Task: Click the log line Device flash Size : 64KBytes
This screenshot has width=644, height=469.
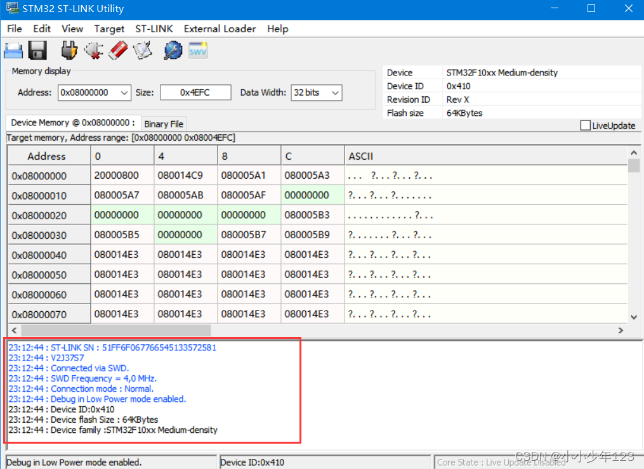Action: 83,420
